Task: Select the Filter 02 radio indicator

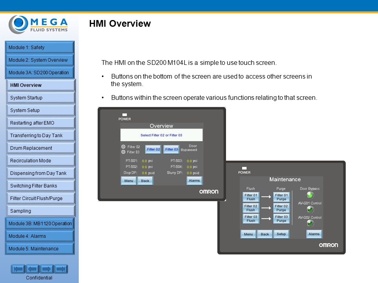Action: click(123, 147)
